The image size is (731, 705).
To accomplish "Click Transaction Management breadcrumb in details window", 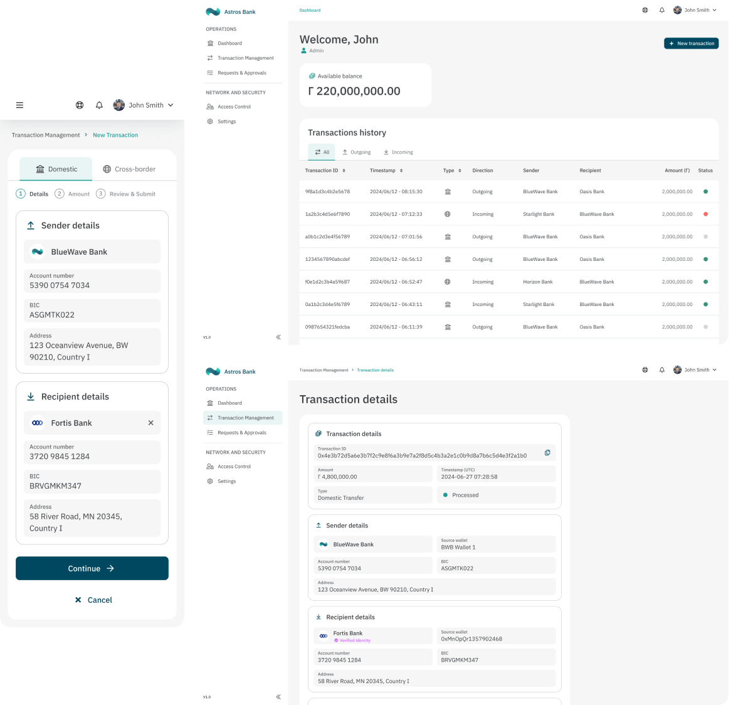I will tap(324, 370).
